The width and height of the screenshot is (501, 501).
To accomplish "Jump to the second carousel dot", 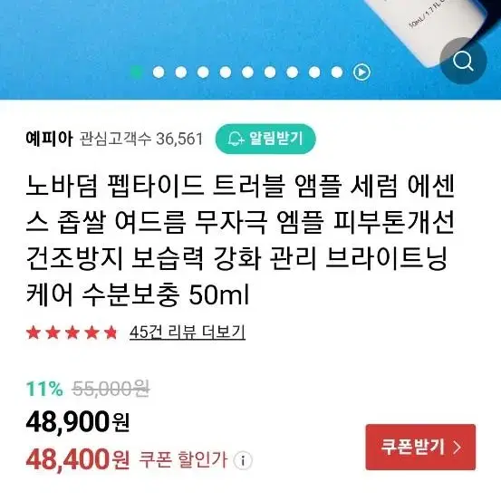I will pyautogui.click(x=159, y=72).
